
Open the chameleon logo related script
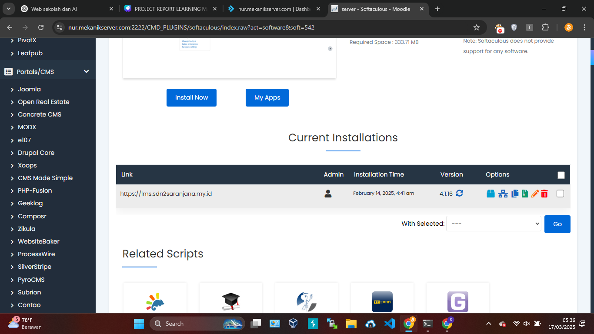tap(155, 302)
